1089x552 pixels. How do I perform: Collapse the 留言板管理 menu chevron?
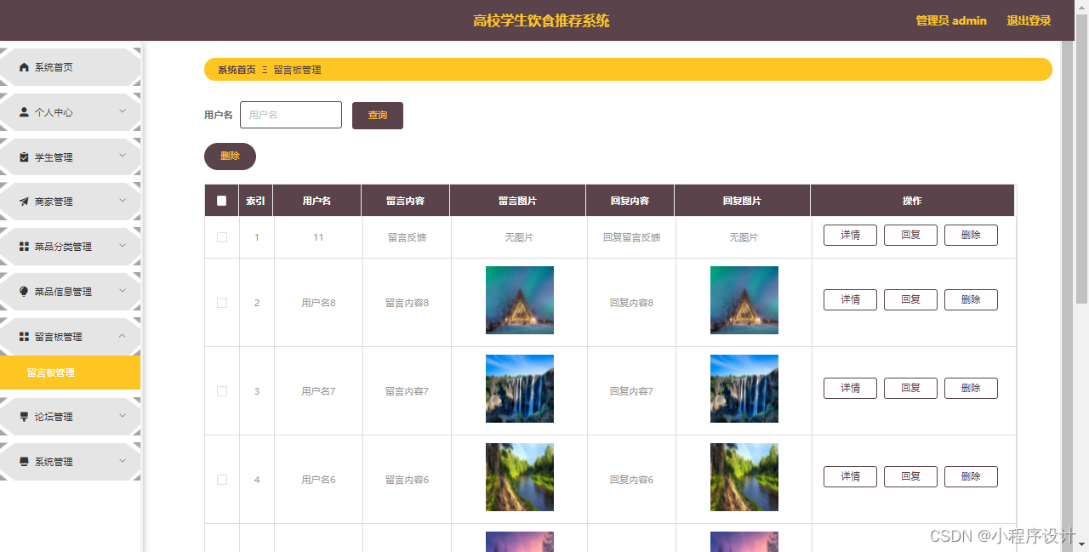tap(123, 336)
